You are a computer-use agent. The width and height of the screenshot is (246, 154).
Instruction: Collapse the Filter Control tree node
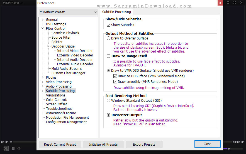(43, 28)
